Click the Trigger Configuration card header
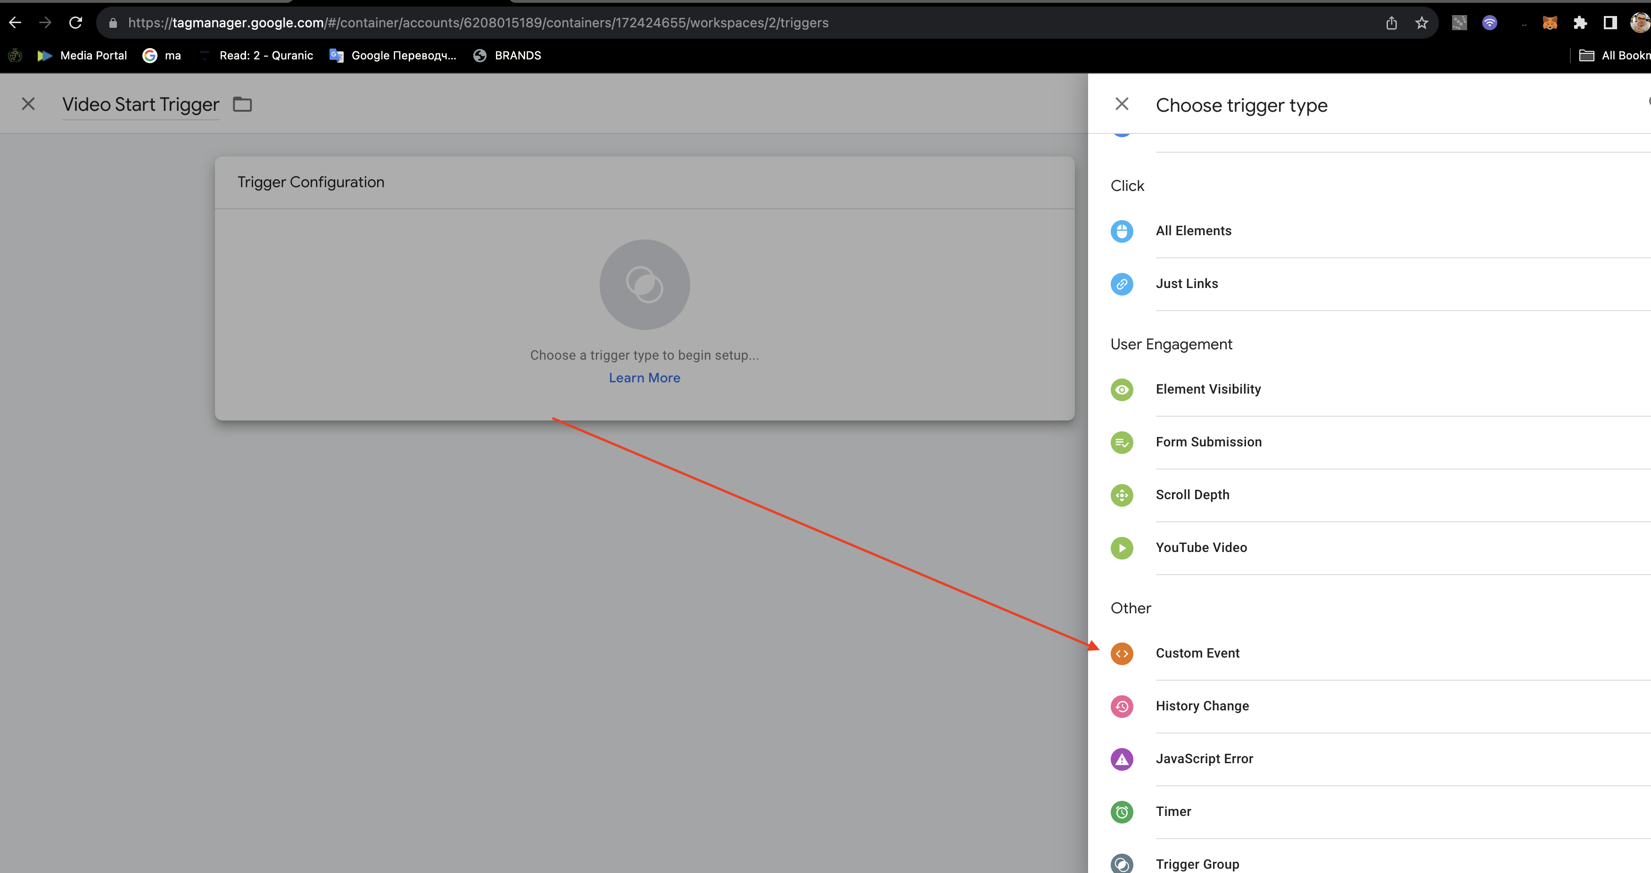This screenshot has height=873, width=1651. pos(645,183)
